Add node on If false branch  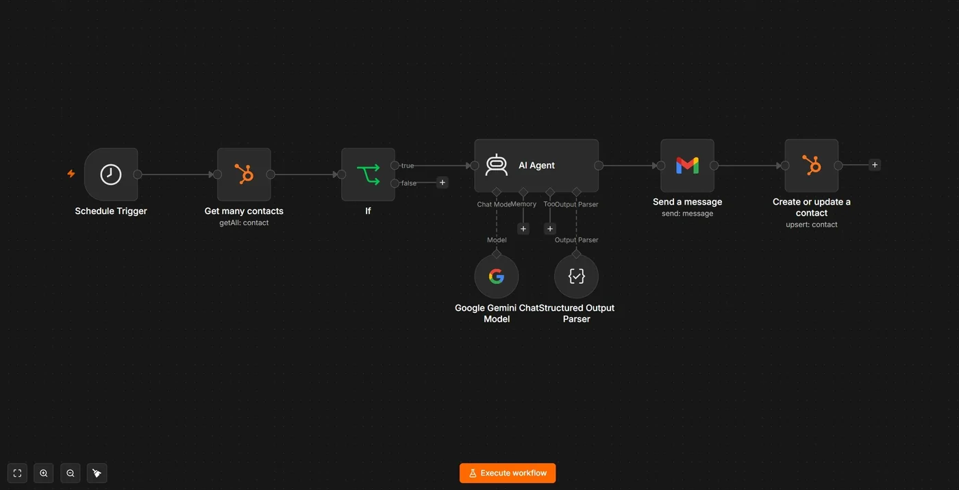[443, 183]
